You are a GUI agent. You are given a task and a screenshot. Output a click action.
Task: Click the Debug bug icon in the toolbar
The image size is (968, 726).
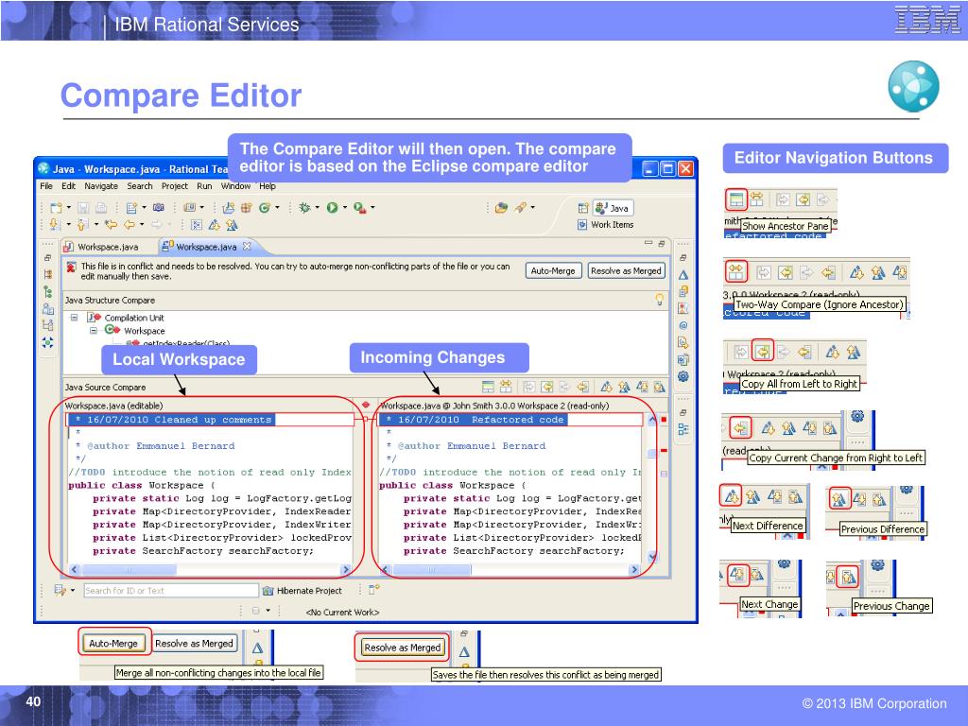pos(304,208)
